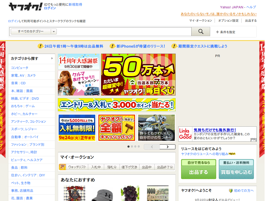Open the 音楽 category
This screenshot has width=268, height=201.
point(14,83)
